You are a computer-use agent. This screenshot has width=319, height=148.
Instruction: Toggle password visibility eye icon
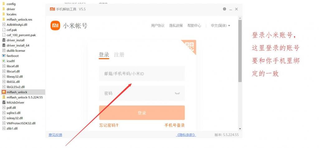178,93
